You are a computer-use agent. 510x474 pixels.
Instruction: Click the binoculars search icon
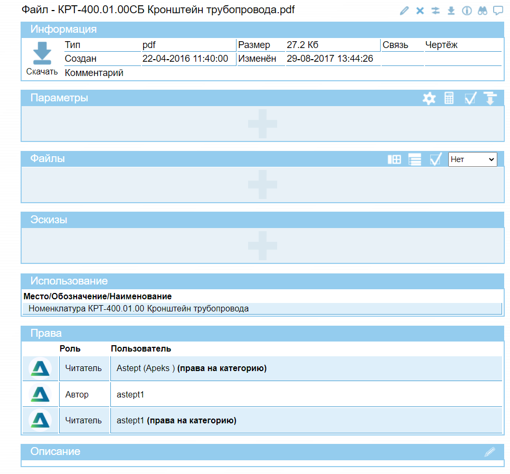(482, 11)
